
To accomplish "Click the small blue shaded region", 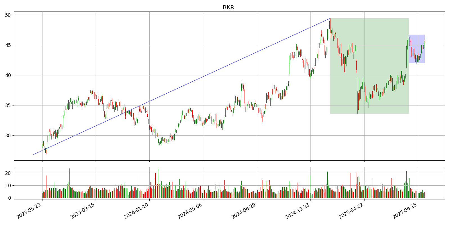I will [417, 49].
